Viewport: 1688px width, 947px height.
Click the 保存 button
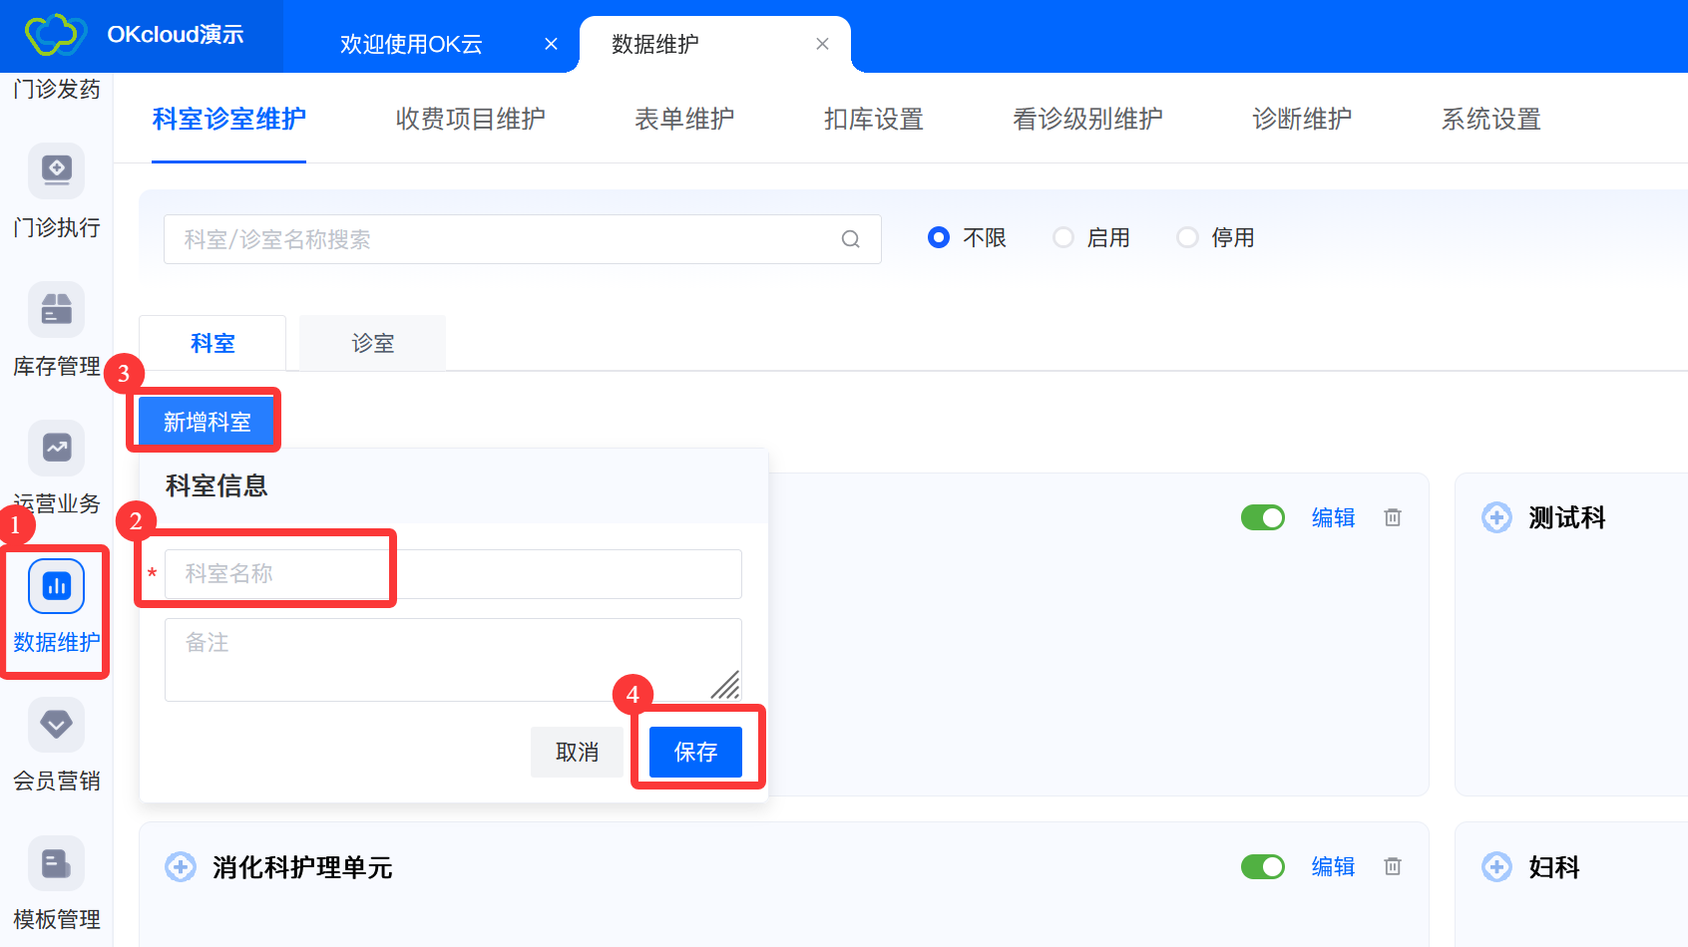pyautogui.click(x=695, y=752)
